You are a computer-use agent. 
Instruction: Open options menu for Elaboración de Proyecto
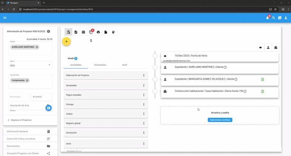(143, 75)
